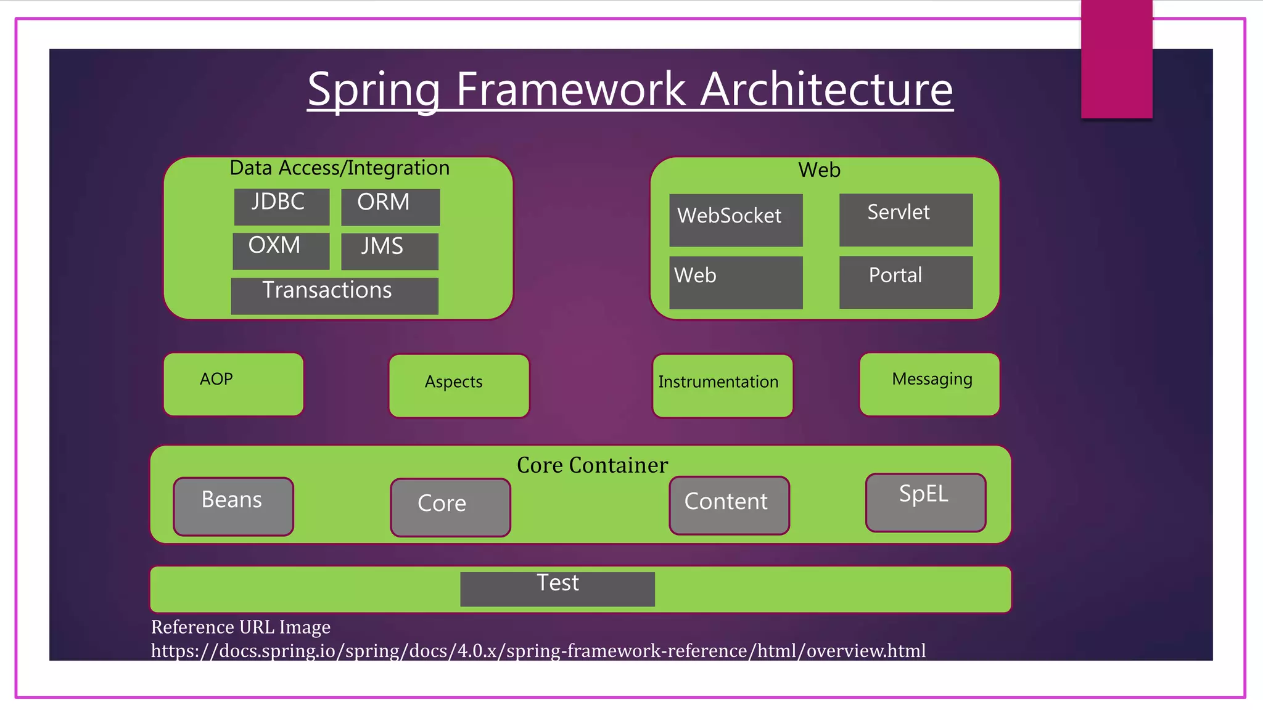Select the Portal module box

coord(905,282)
